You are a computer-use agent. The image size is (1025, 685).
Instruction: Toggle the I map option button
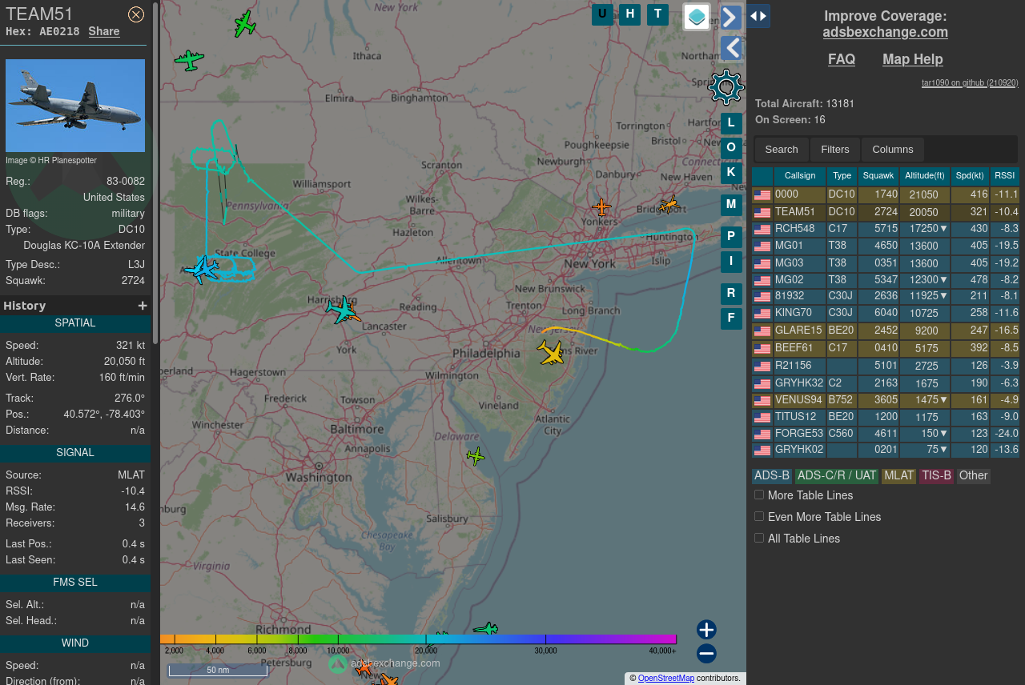(x=731, y=262)
